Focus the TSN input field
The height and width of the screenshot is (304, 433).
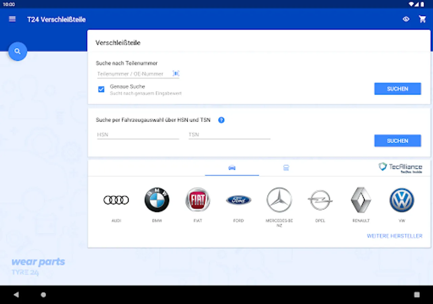tap(229, 134)
